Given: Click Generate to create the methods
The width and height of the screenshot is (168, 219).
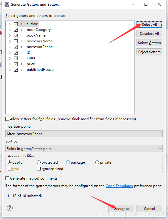Looking at the screenshot, I should coord(121,208).
